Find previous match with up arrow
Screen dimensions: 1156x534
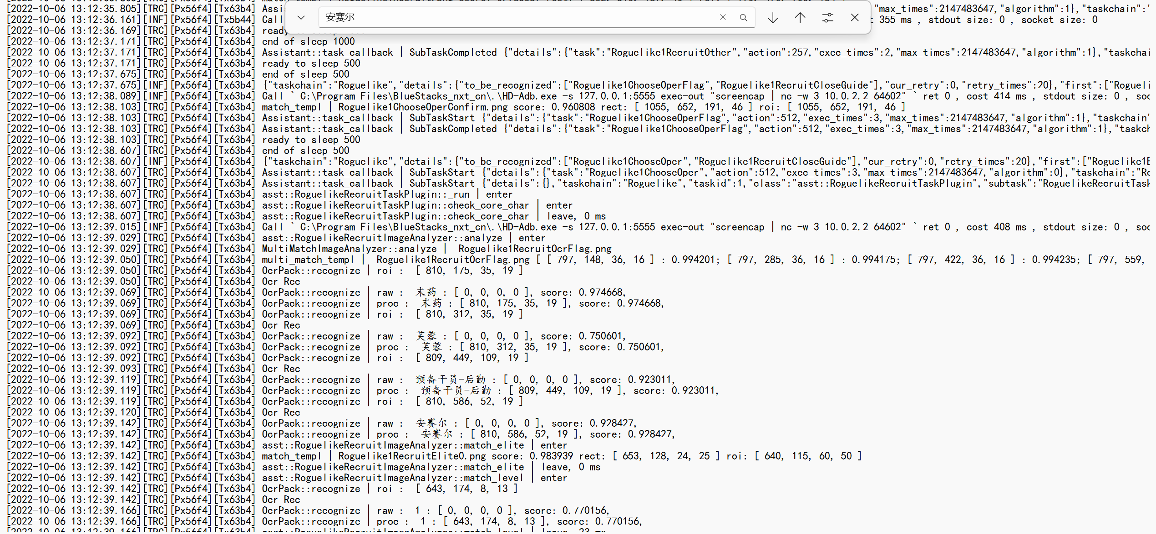[800, 18]
